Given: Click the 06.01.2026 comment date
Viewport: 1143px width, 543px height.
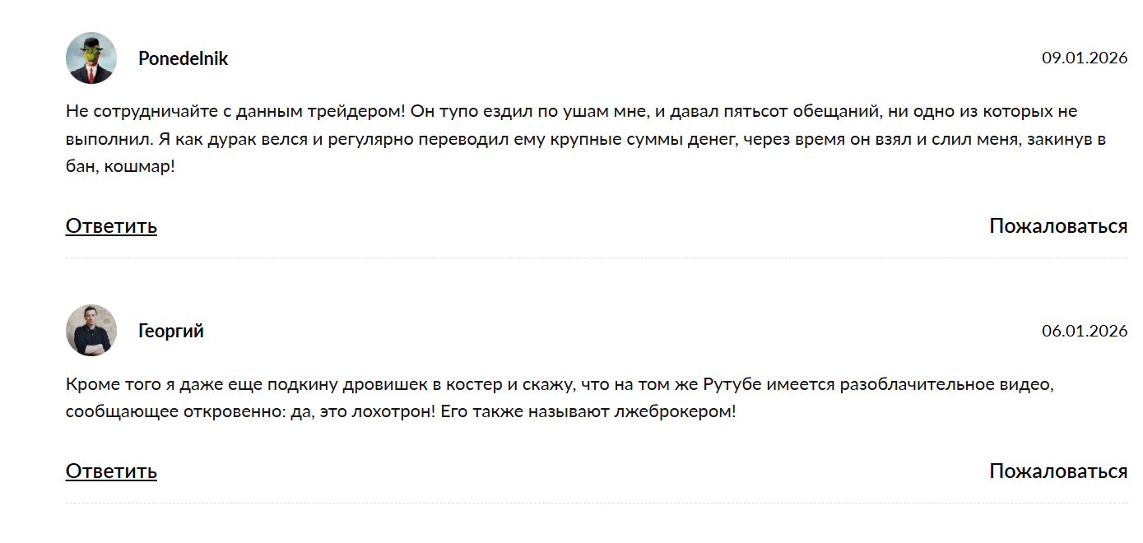Looking at the screenshot, I should [1084, 332].
